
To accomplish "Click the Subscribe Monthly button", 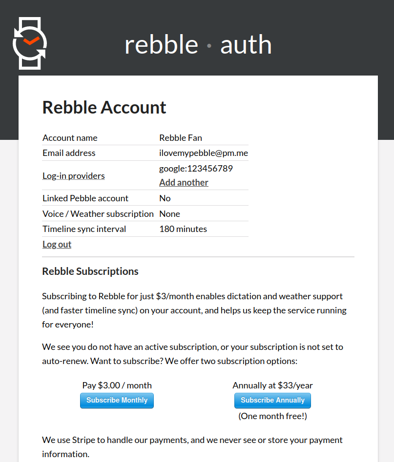I will coord(117,401).
